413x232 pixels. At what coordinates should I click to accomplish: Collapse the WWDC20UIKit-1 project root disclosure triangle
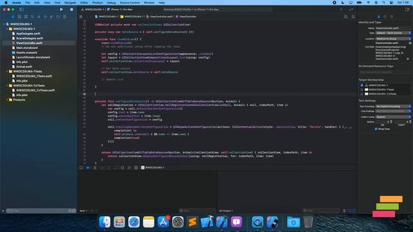[x=4, y=24]
